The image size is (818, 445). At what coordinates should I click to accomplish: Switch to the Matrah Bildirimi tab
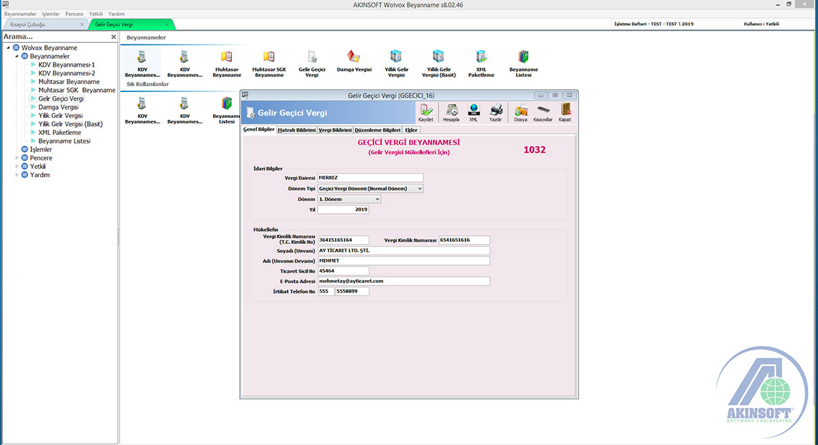(297, 129)
